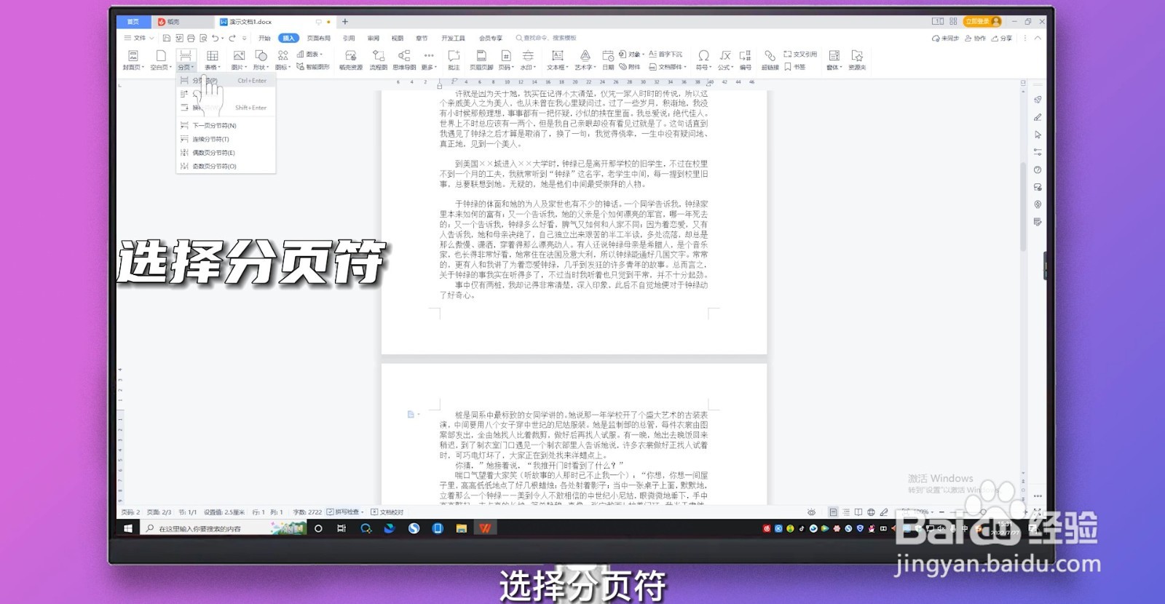Insert 编号 numbering
This screenshot has width=1165, height=604.
(x=746, y=60)
